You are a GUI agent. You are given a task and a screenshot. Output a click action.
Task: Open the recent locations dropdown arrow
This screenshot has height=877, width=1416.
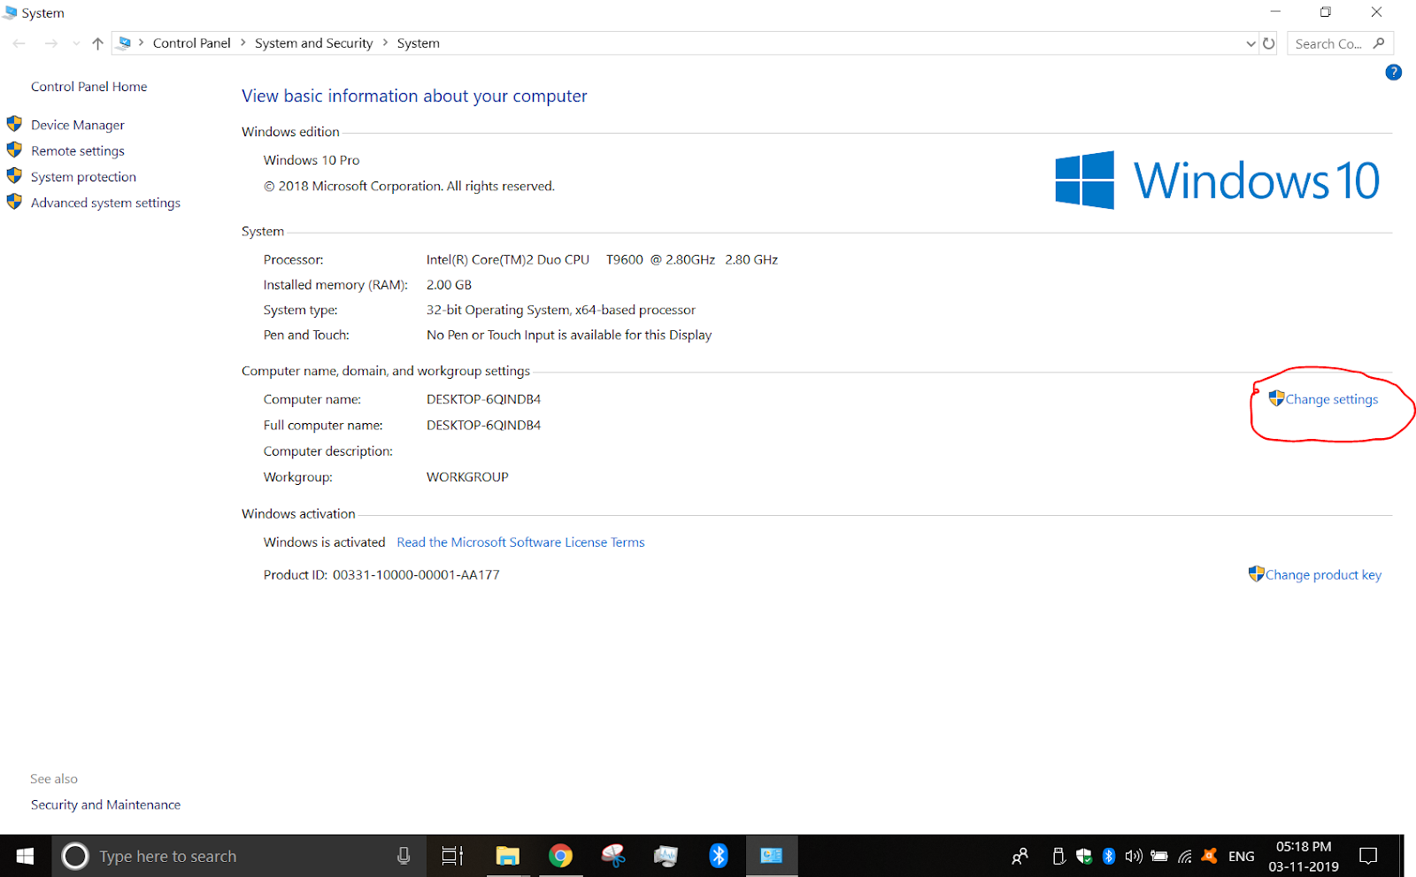tap(76, 43)
